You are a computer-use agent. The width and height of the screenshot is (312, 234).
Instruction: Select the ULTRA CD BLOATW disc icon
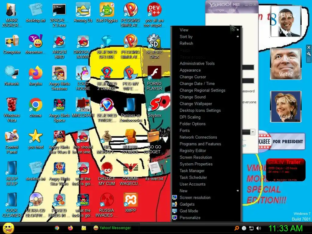coord(36,205)
